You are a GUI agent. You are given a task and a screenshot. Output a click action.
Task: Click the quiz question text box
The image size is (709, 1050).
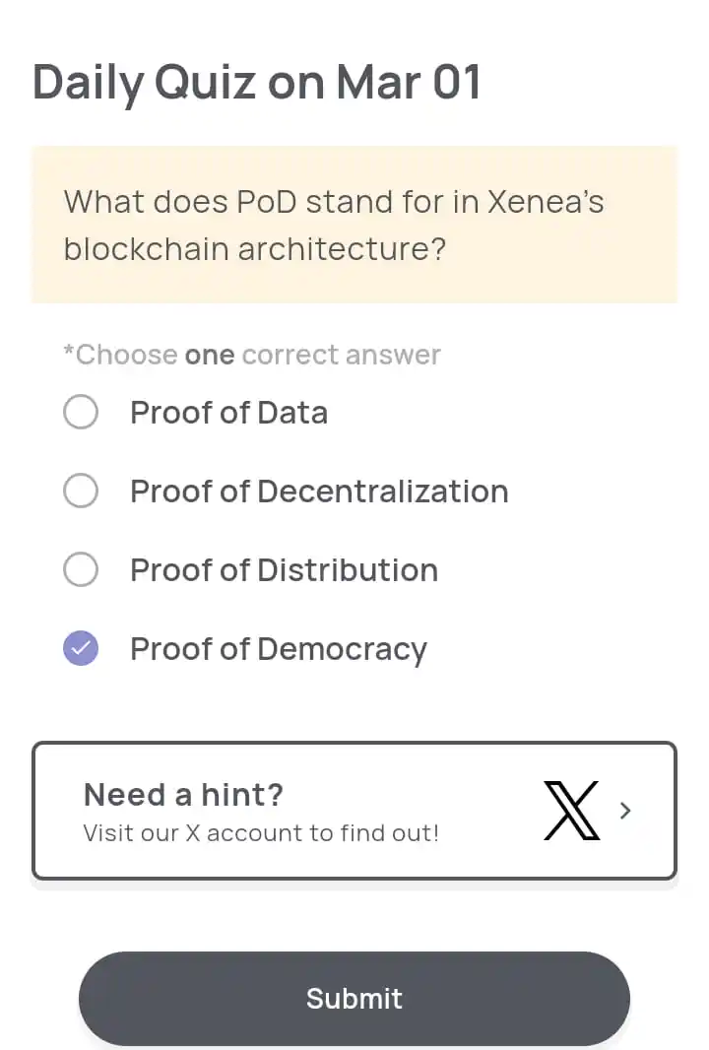[354, 225]
